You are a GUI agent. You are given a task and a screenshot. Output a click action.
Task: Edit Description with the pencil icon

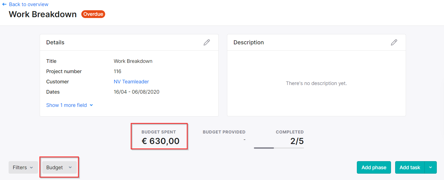coord(394,42)
